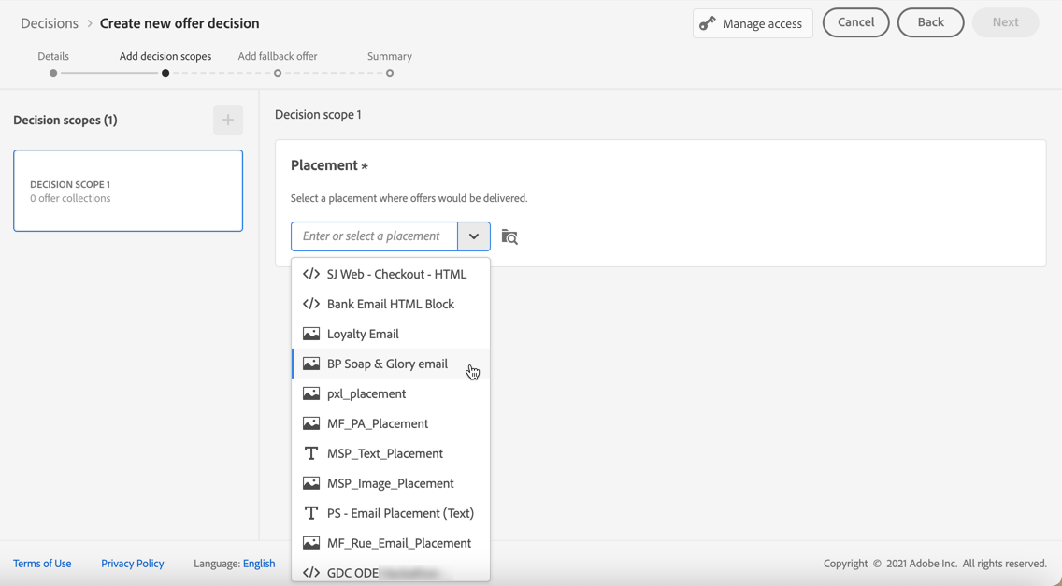
Task: Open the Terms of Use link
Action: tap(42, 564)
